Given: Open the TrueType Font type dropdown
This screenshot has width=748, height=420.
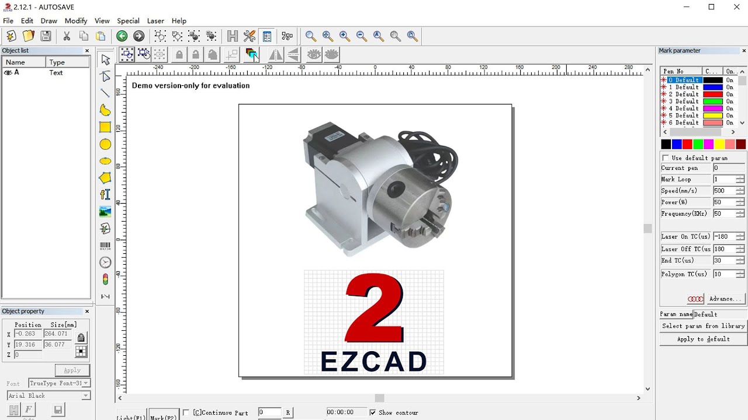Looking at the screenshot, I should point(86,383).
